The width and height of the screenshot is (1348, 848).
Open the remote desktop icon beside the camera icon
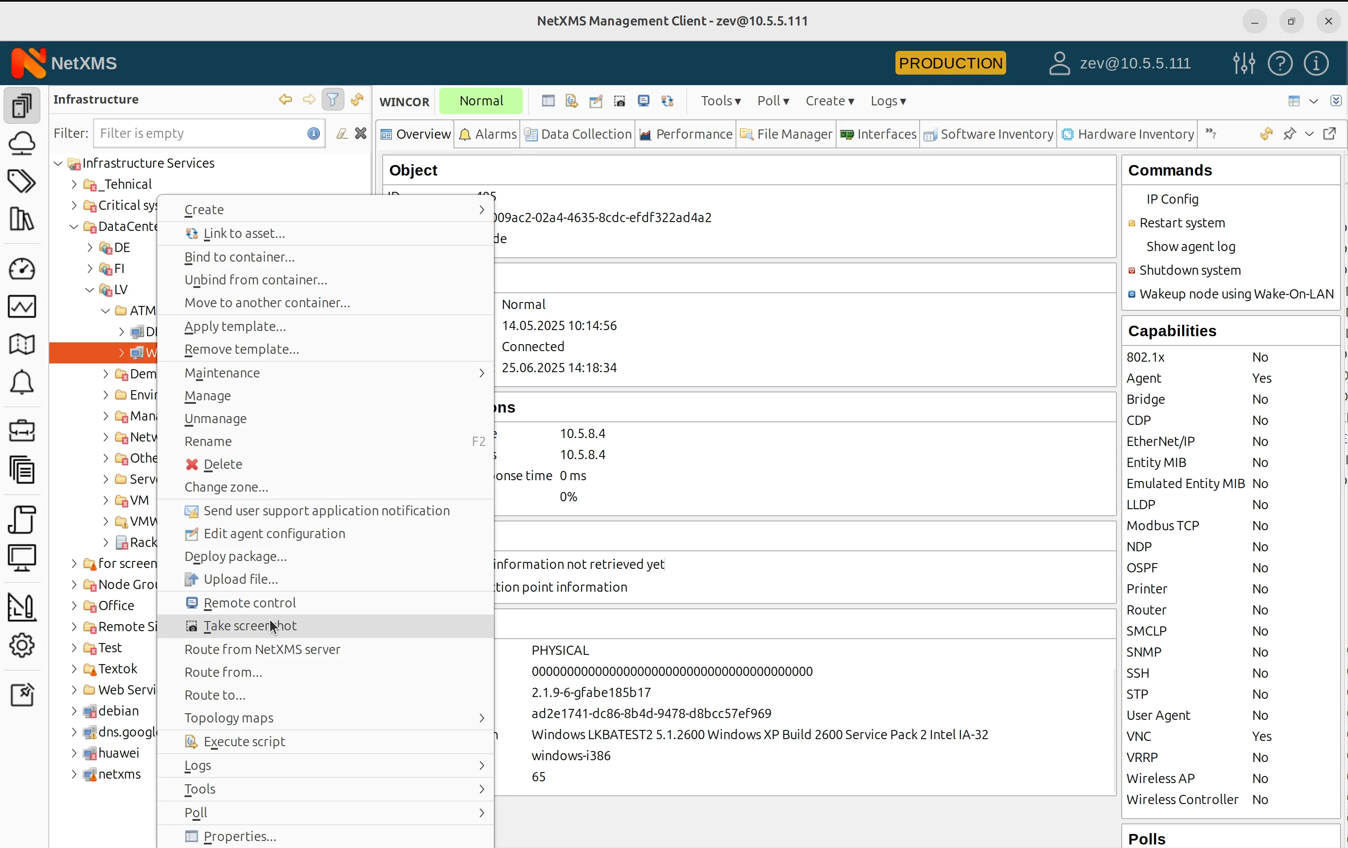(x=643, y=101)
